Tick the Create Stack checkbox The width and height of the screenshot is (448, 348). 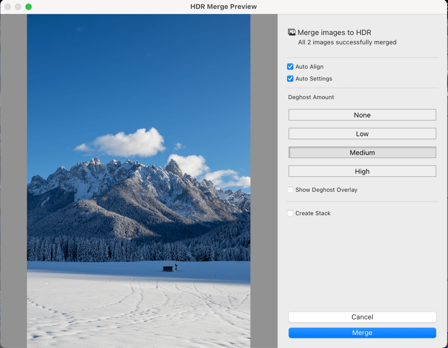pyautogui.click(x=290, y=214)
